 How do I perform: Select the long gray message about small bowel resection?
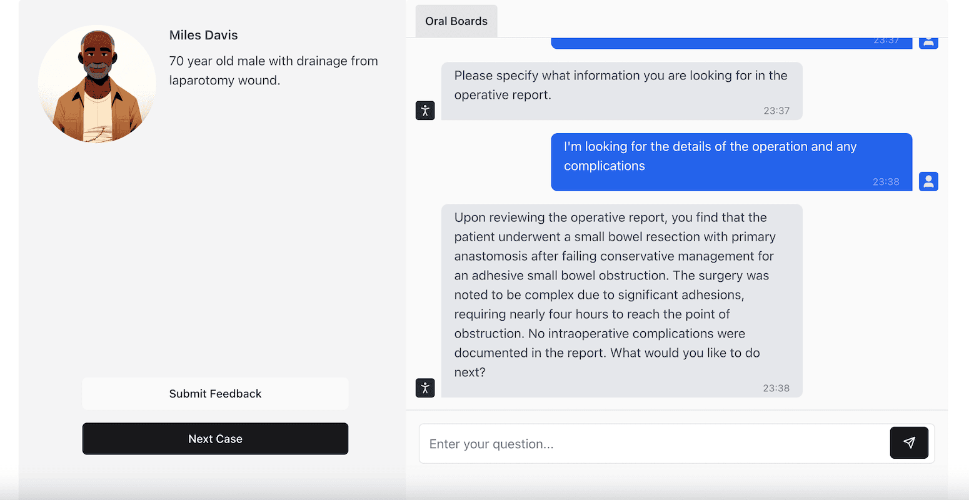[x=621, y=294]
